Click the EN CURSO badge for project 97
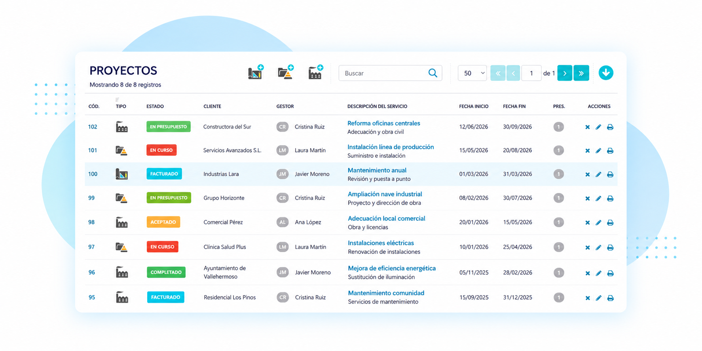This screenshot has width=702, height=351. coord(162,247)
